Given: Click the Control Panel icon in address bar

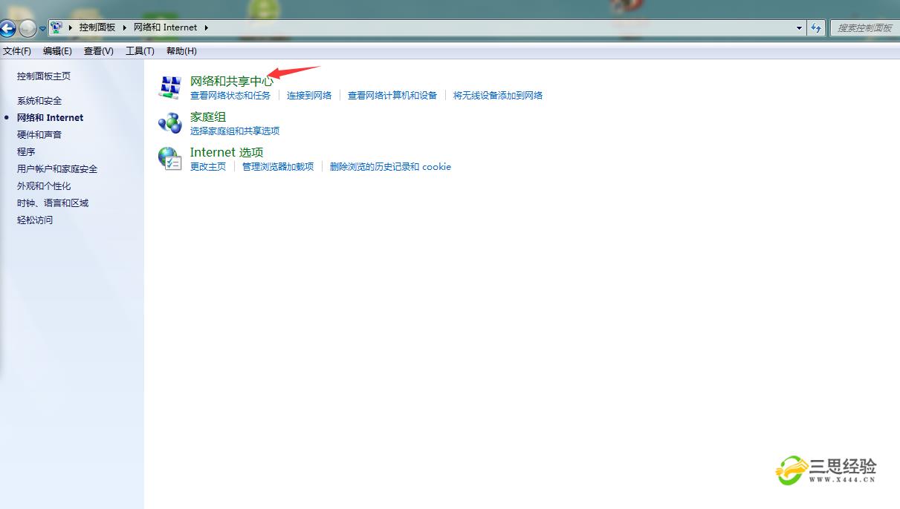Looking at the screenshot, I should coord(56,27).
